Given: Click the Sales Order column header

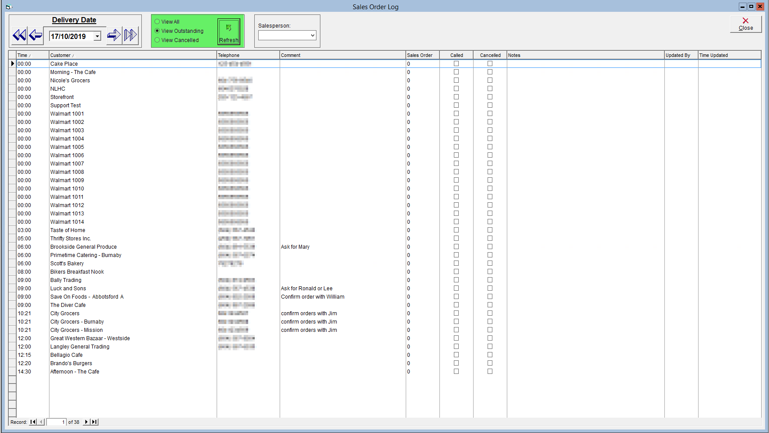Looking at the screenshot, I should (x=422, y=55).
